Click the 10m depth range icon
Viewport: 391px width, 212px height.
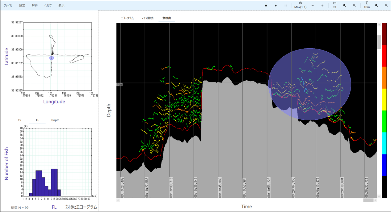pos(367,3)
